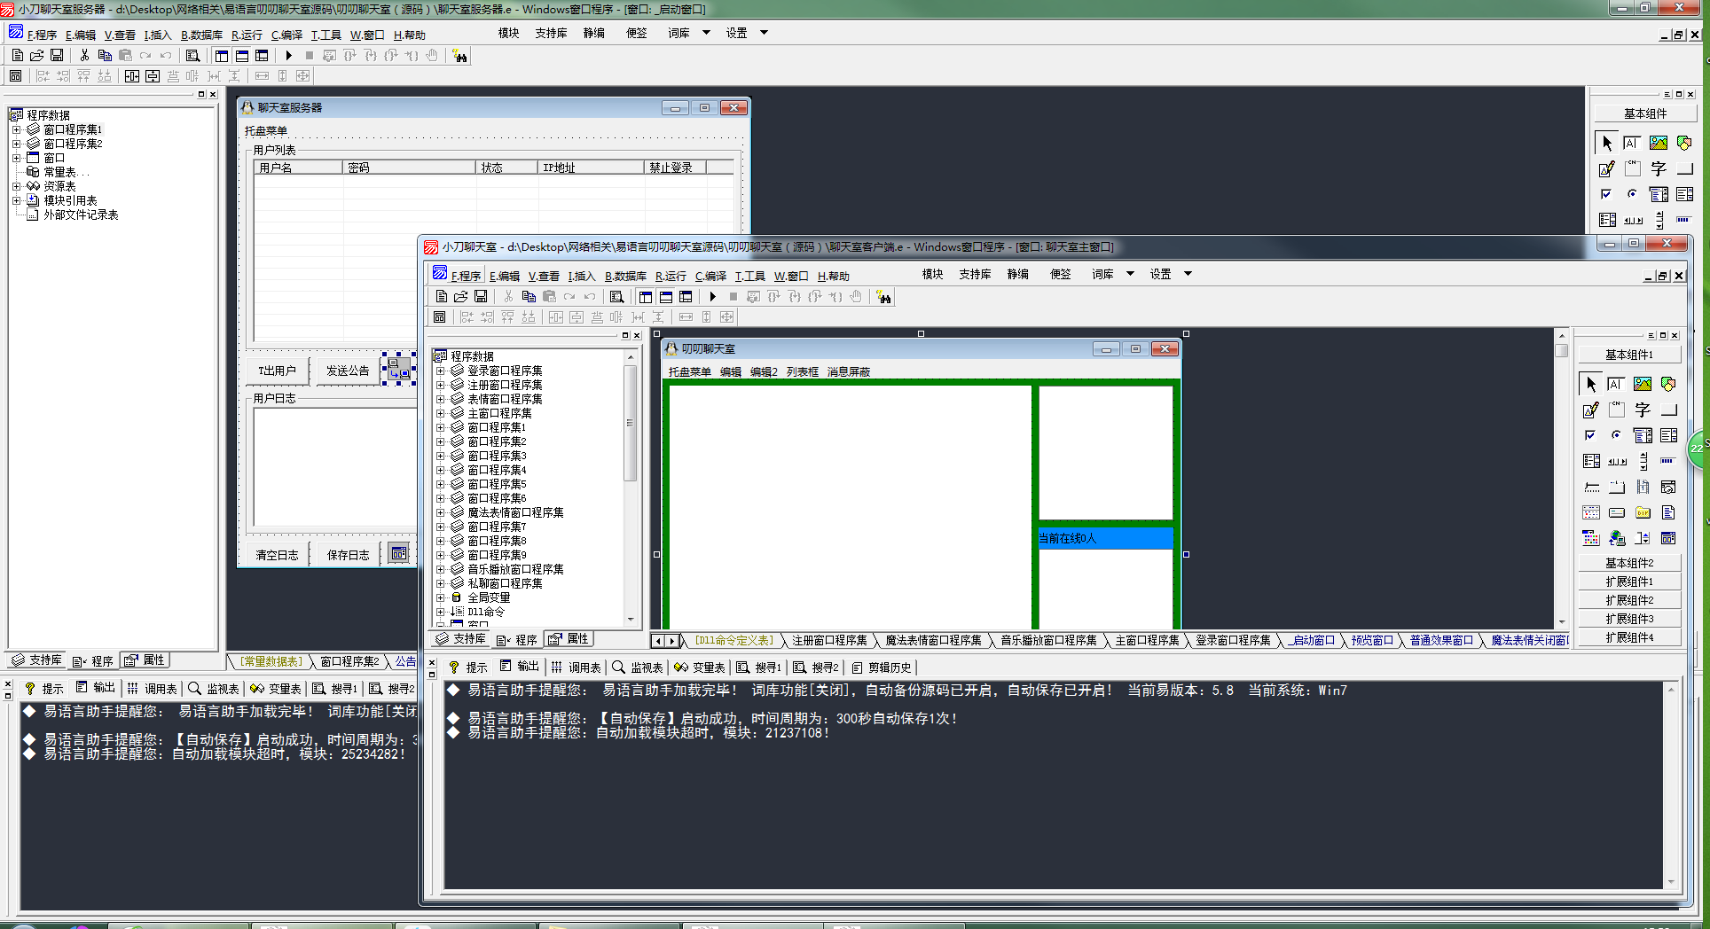Open the B.数据库 menu in the back server window

click(x=201, y=35)
